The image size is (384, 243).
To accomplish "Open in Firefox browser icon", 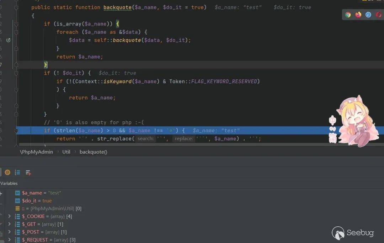I will [x=358, y=15].
